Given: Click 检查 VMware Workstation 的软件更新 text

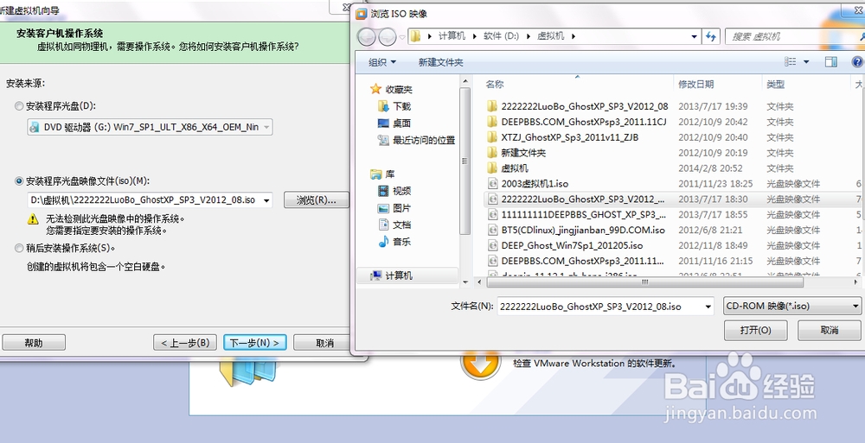Looking at the screenshot, I should [594, 363].
